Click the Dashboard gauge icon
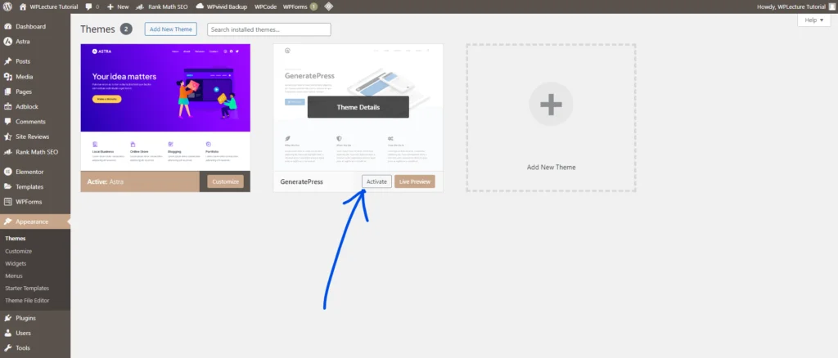The height and width of the screenshot is (358, 838). (8, 26)
